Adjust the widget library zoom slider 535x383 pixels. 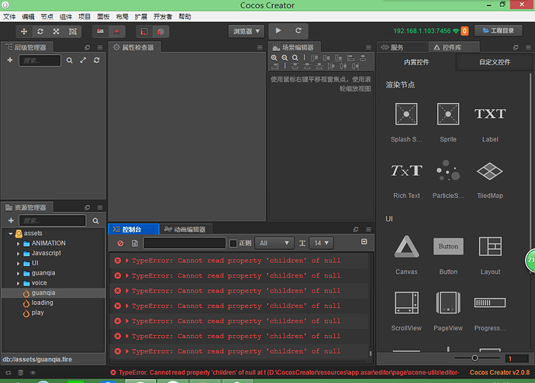tap(475, 358)
